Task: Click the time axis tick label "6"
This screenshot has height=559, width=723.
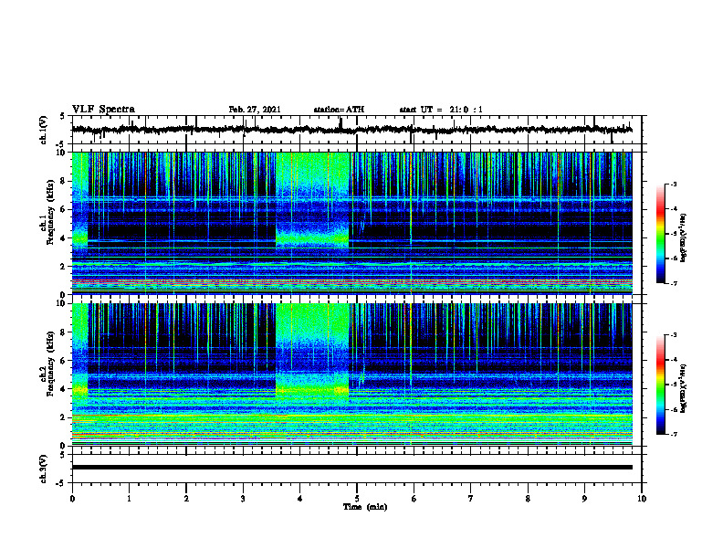Action: 414,499
